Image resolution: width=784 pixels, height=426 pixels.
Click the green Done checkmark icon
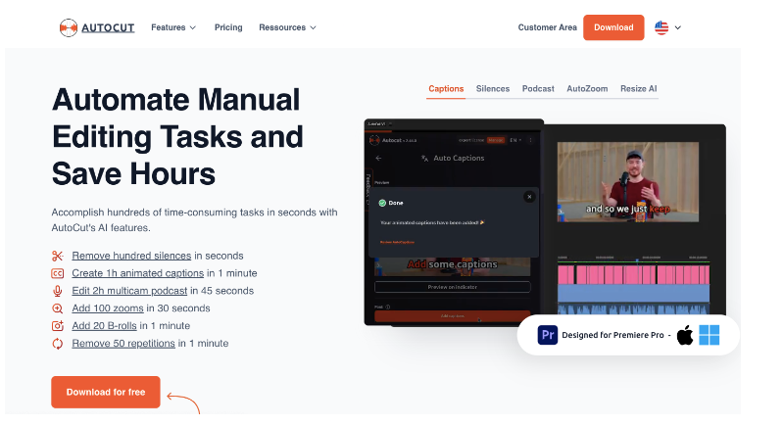pyautogui.click(x=382, y=203)
